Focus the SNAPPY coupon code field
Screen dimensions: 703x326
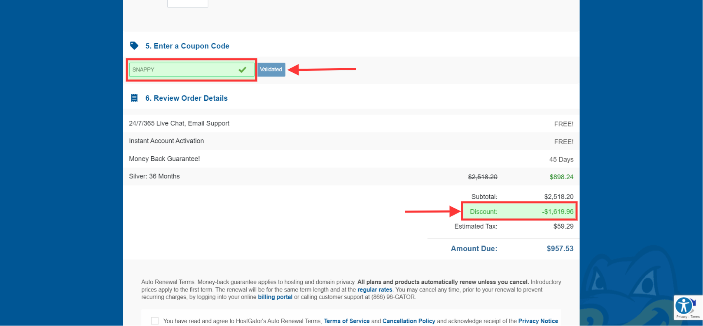coord(183,70)
